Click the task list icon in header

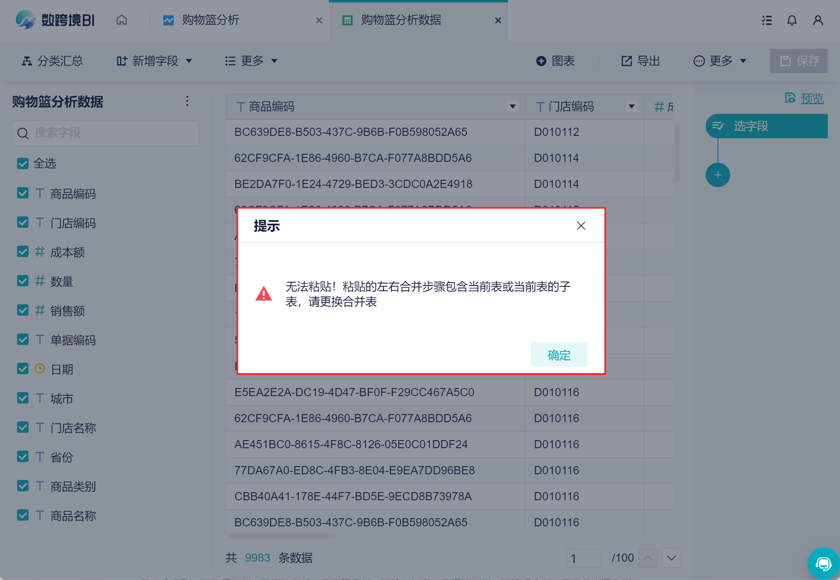tap(767, 20)
